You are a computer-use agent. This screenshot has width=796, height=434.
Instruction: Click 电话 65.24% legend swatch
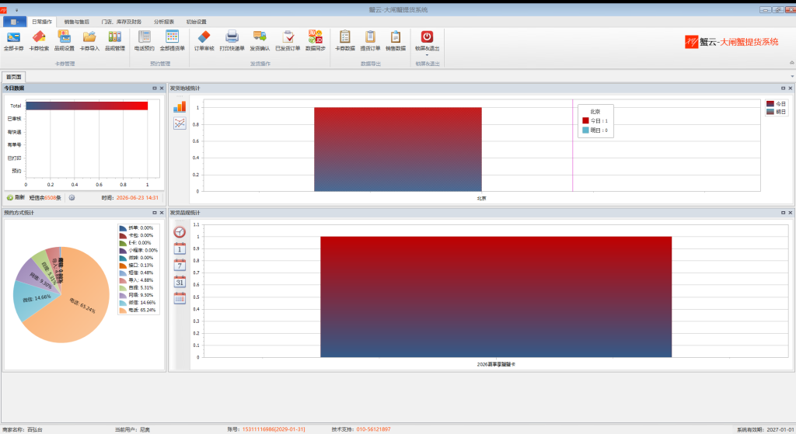pyautogui.click(x=123, y=311)
